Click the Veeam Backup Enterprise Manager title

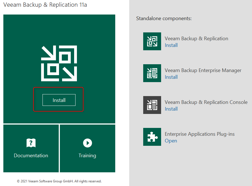coord(203,70)
